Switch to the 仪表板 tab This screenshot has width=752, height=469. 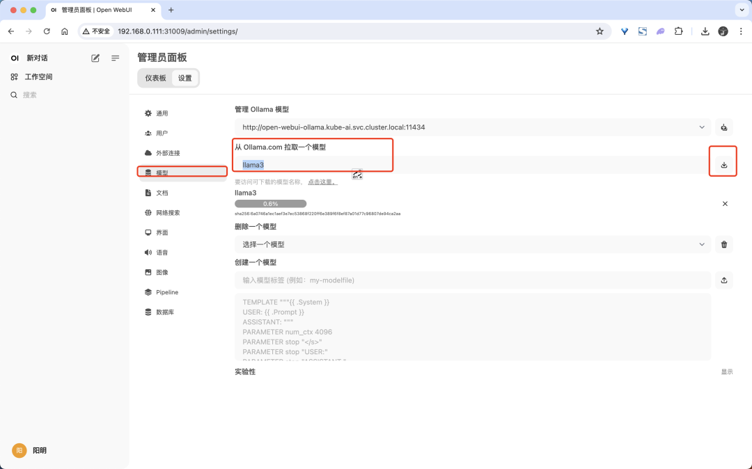coord(155,78)
